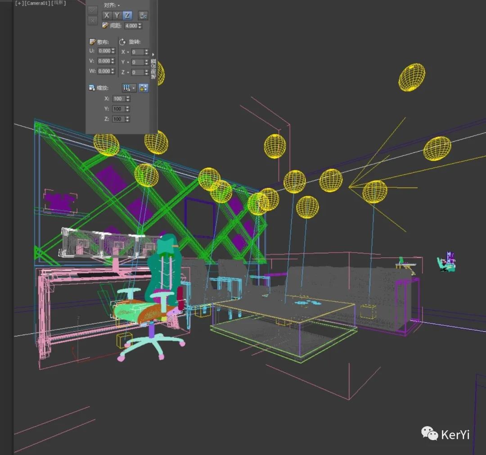Click the pick-align icon right of Z
The height and width of the screenshot is (455, 486).
[x=143, y=15]
